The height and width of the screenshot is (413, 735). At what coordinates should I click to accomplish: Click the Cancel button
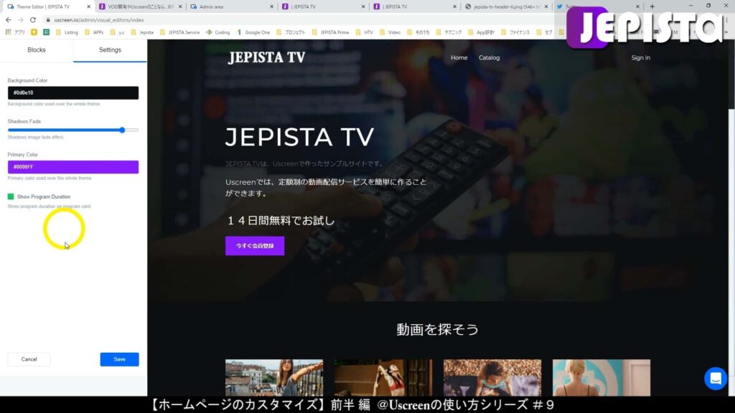(29, 359)
